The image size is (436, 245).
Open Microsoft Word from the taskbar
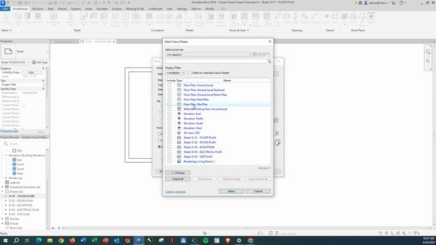coord(83,241)
